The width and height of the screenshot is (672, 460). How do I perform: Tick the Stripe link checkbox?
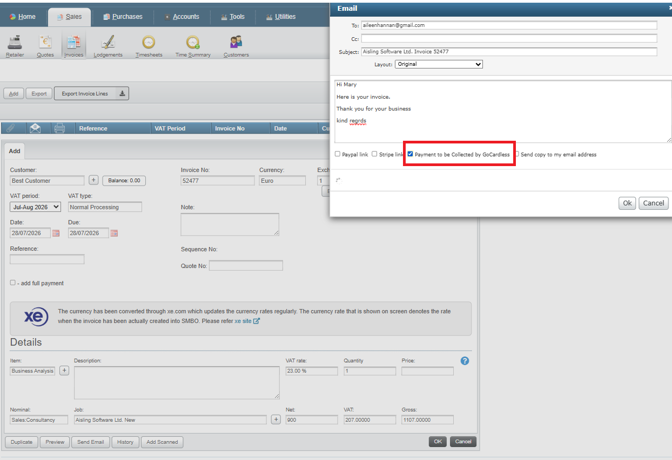click(374, 154)
